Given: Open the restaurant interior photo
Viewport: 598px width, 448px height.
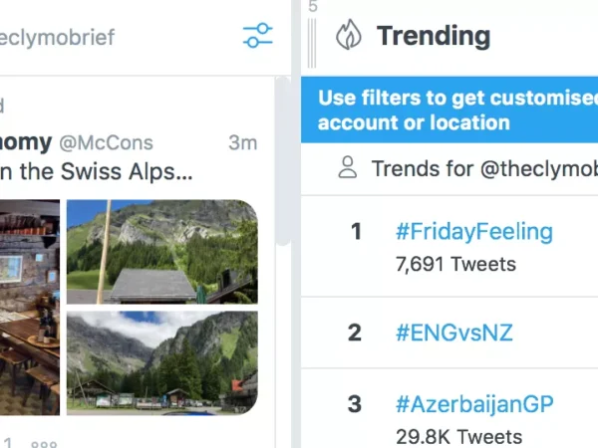Looking at the screenshot, I should coord(30,307).
